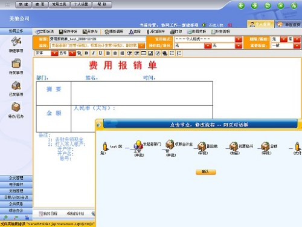
Task: Click the orange 确认 button in dialog
Action: [x=205, y=172]
